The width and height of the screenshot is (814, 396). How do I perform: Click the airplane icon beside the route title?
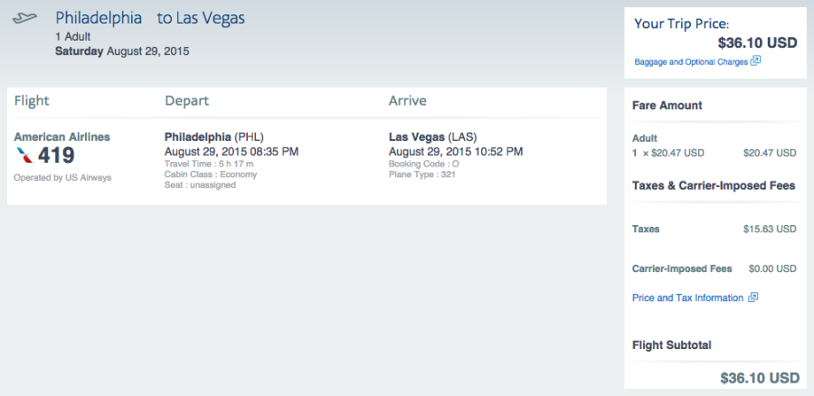(27, 18)
